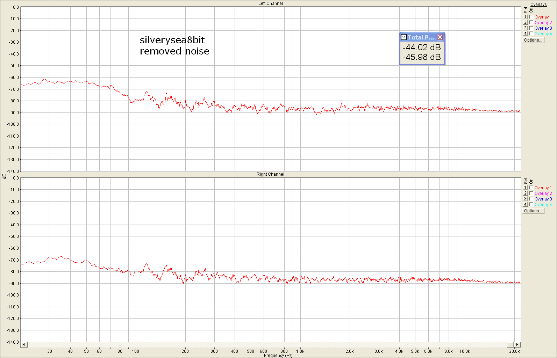This screenshot has height=358, width=557.
Task: Click blue Overlay 3 label in Right Channel
Action: click(543, 199)
